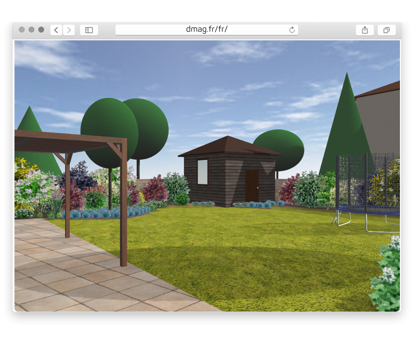Reload the dmag.fr page
This screenshot has height=347, width=414.
click(292, 30)
